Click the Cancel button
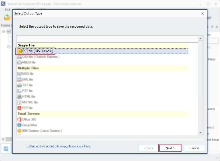 point(194,148)
